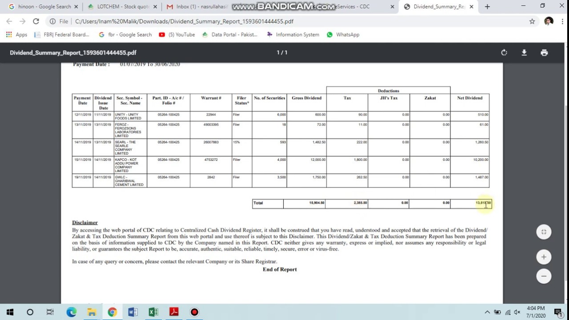Open the Chrome profile avatar
The height and width of the screenshot is (320, 569).
point(549,21)
